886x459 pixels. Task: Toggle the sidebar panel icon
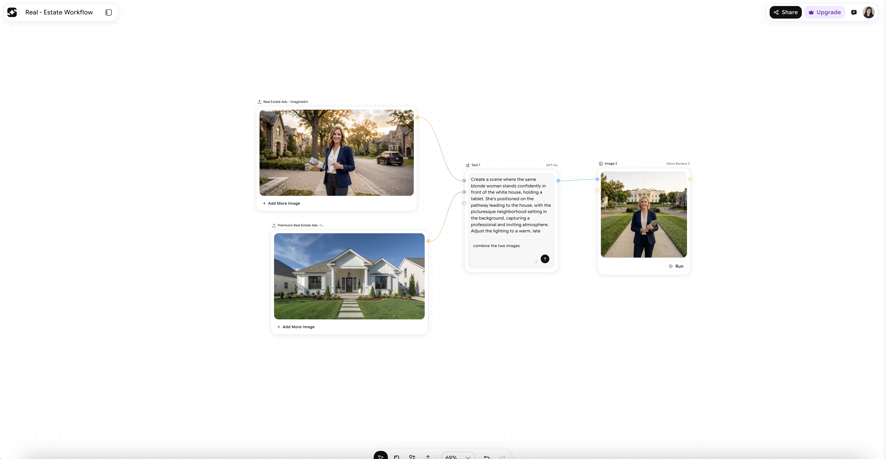pos(109,12)
